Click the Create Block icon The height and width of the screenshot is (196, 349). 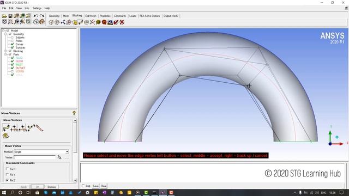[51, 22]
